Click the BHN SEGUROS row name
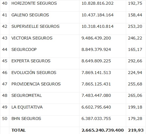Image resolution: width=146 pixels, height=134 pixels. [x=26, y=118]
